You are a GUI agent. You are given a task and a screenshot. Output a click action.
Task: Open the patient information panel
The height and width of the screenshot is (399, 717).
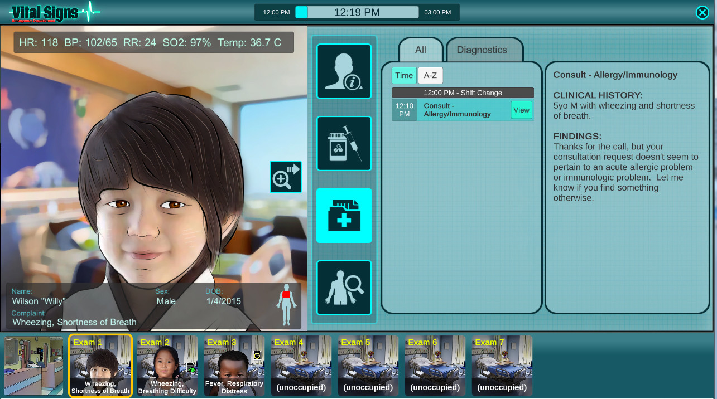tap(343, 71)
